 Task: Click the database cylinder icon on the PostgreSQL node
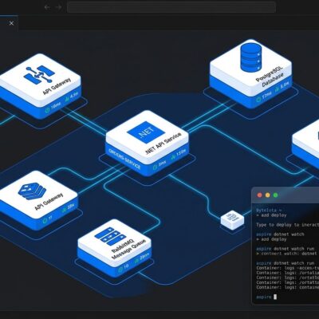pyautogui.click(x=251, y=57)
